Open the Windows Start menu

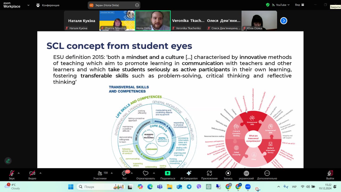[x=71, y=187]
